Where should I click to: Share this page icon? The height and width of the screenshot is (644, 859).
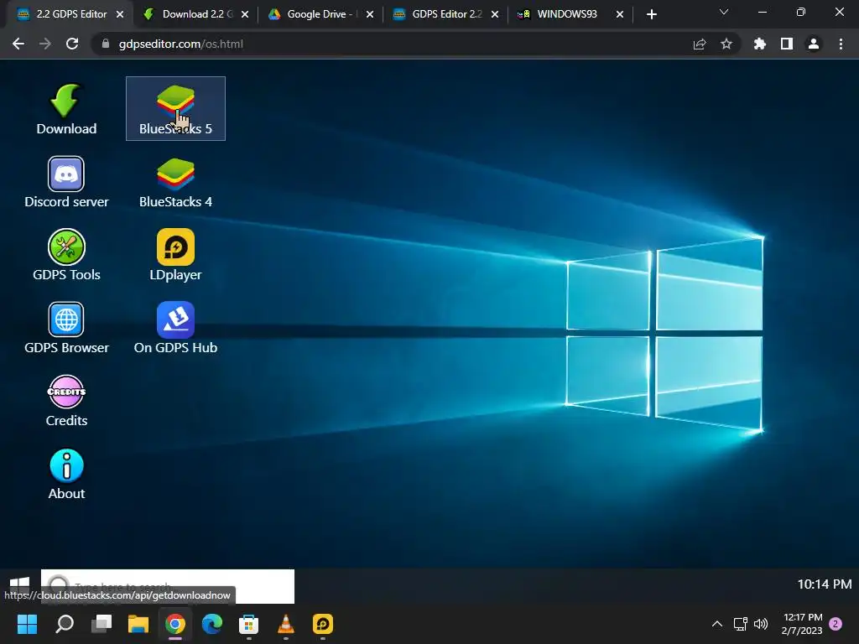click(x=700, y=44)
